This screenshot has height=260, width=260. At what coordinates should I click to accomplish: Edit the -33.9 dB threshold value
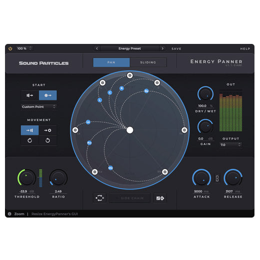(x=23, y=191)
